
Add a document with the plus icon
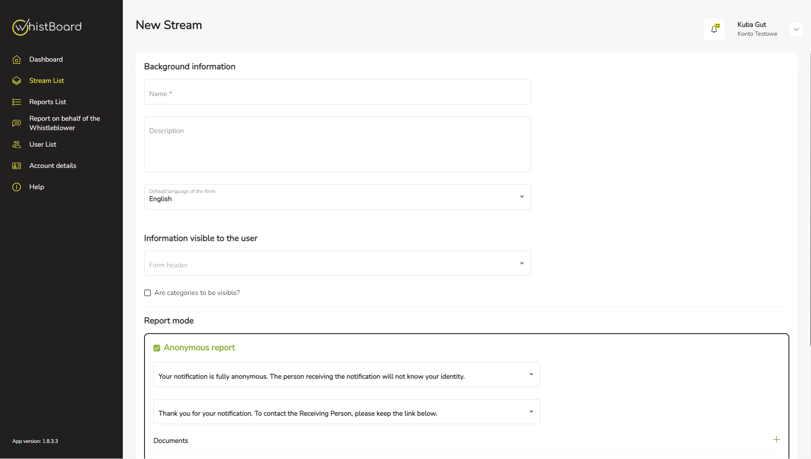click(x=776, y=439)
